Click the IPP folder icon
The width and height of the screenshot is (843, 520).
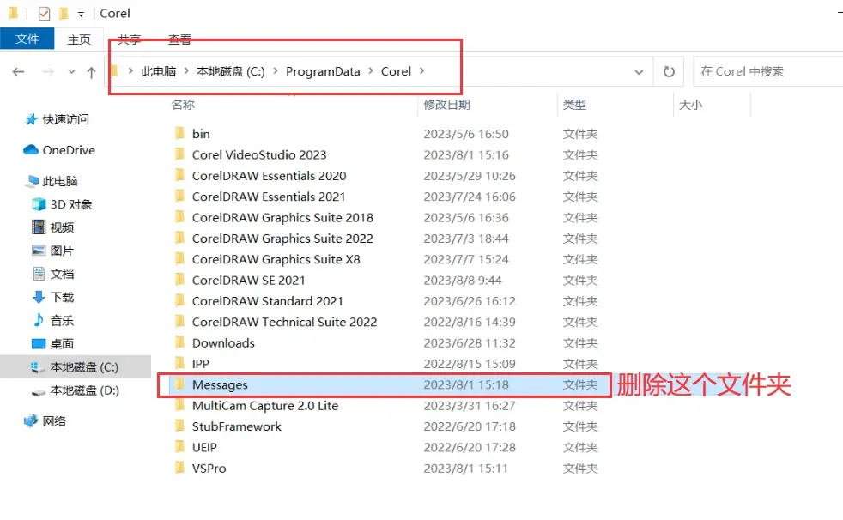tap(179, 363)
